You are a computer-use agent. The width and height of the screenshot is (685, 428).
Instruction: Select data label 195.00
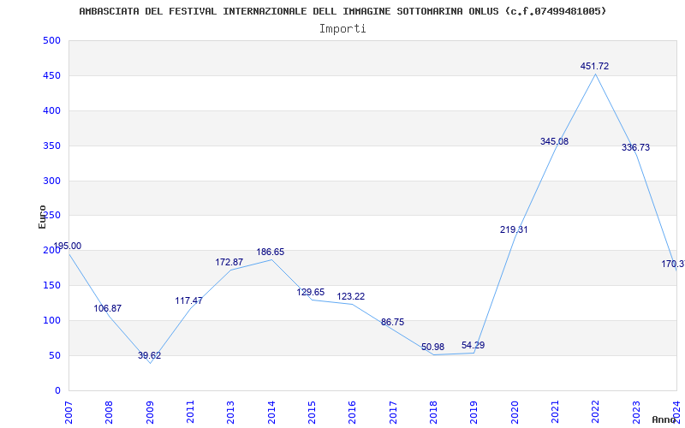[x=68, y=246]
